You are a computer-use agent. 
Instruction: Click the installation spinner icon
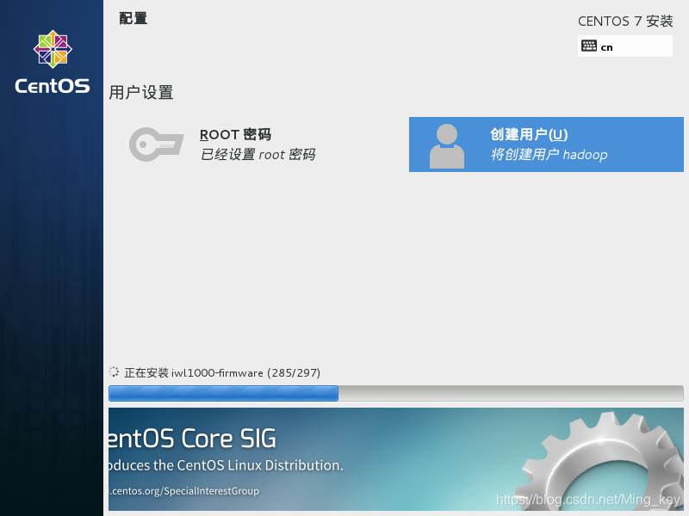pos(114,372)
